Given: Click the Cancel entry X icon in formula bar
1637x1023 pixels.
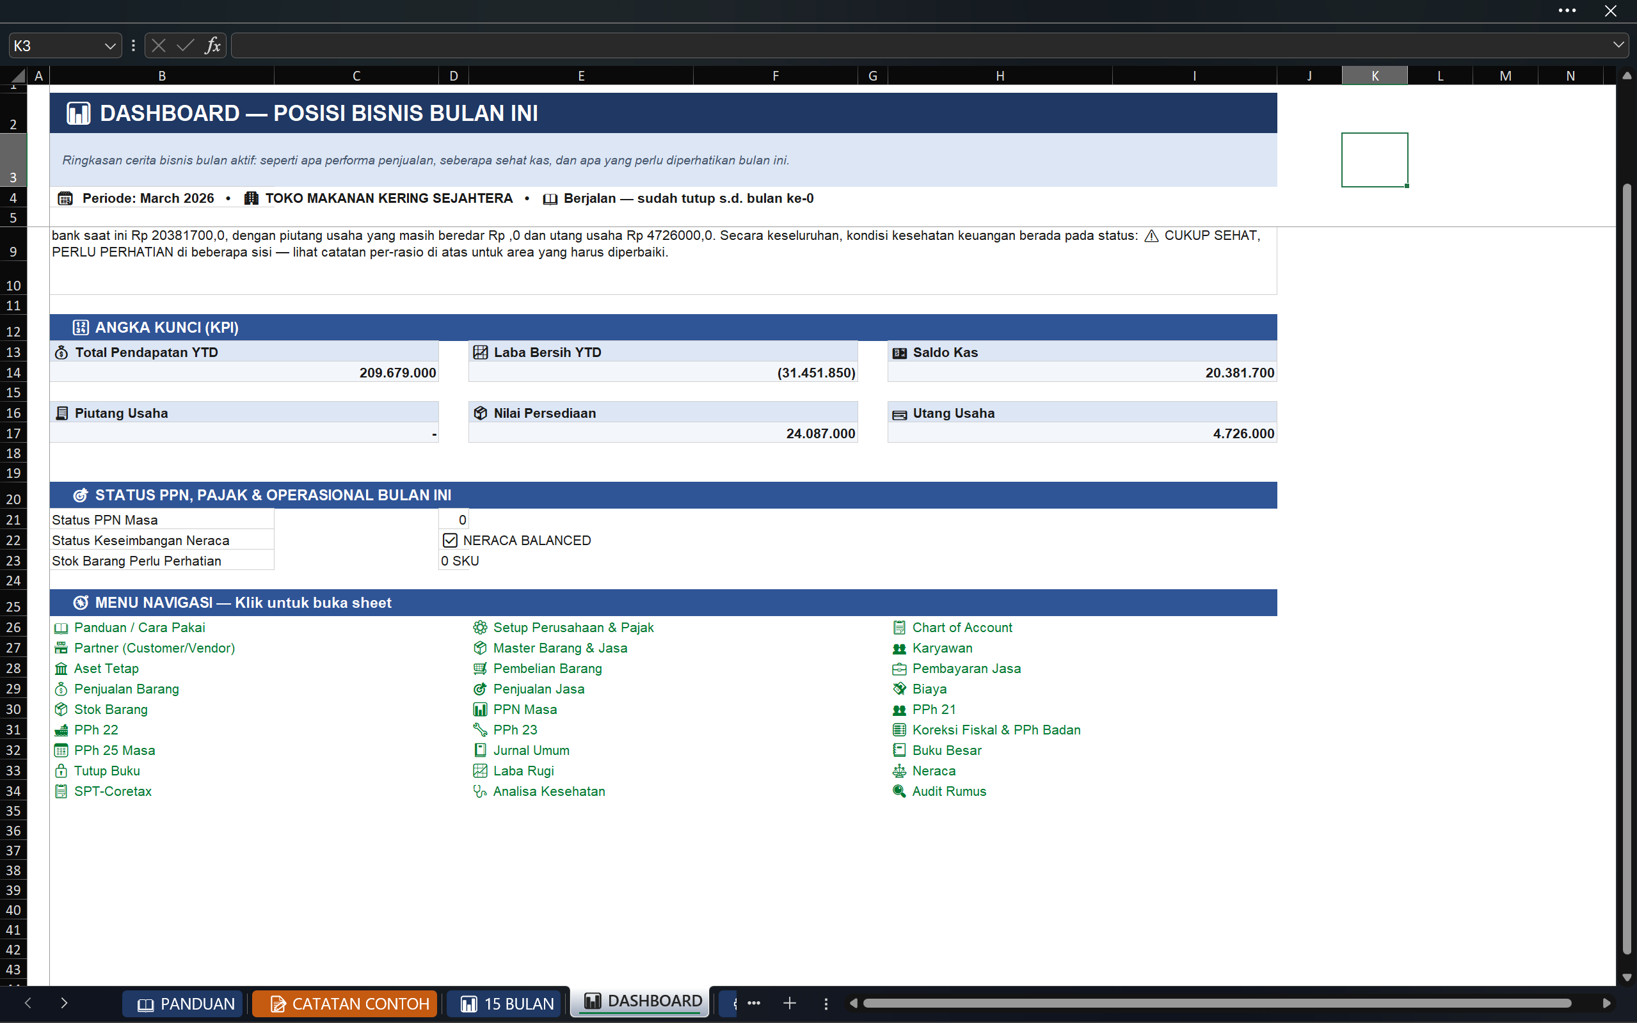Looking at the screenshot, I should point(158,45).
